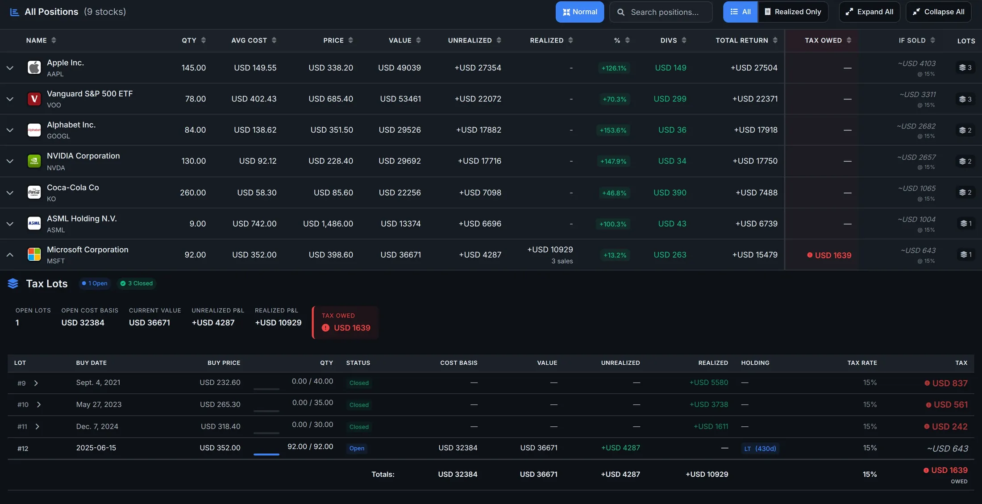Click lot #10 quantity progress bar
The image size is (982, 504).
tap(266, 411)
